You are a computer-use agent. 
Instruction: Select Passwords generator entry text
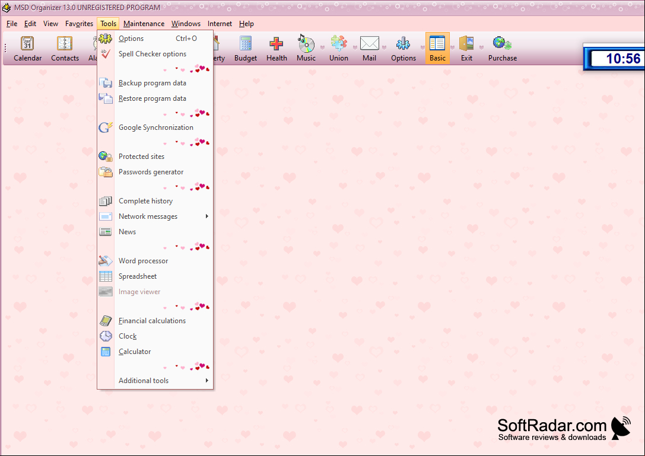[x=151, y=173]
